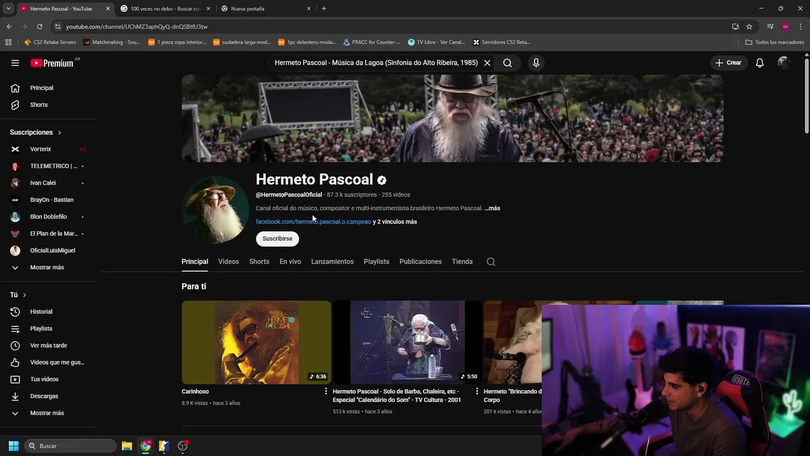Open the En vivo tab
810x456 pixels.
[290, 262]
